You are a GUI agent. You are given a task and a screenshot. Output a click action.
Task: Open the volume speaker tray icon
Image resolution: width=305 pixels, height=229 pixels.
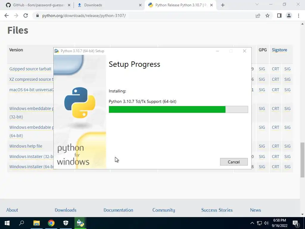click(266, 223)
